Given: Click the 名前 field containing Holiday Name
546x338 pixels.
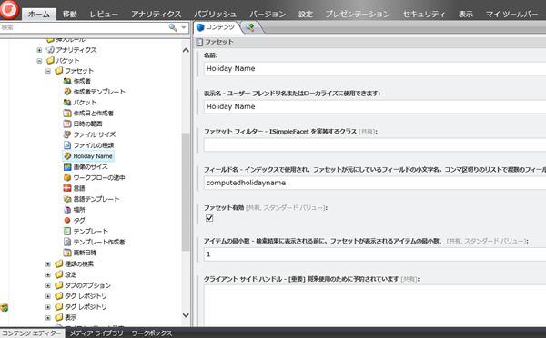Looking at the screenshot, I should click(x=375, y=68).
